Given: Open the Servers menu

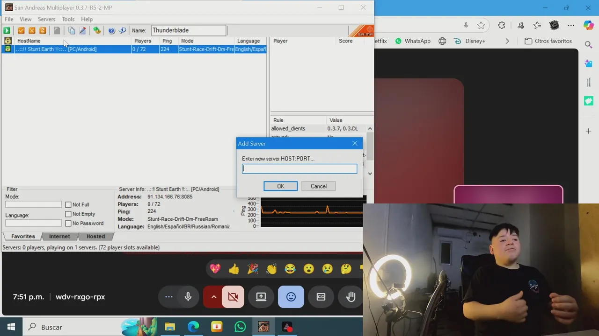Looking at the screenshot, I should tap(46, 19).
